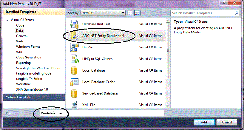Select the Workflow category
This screenshot has width=244, height=130.
(23, 84)
